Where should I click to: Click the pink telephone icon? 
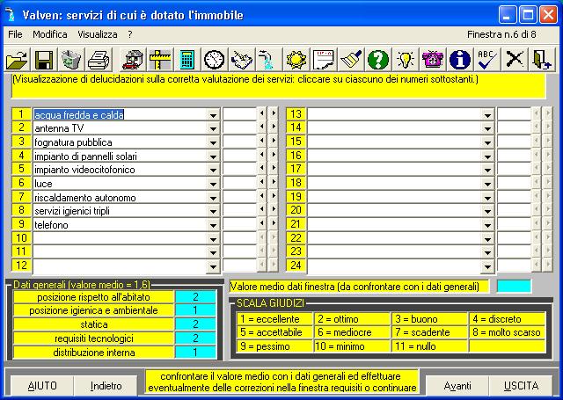[x=432, y=60]
